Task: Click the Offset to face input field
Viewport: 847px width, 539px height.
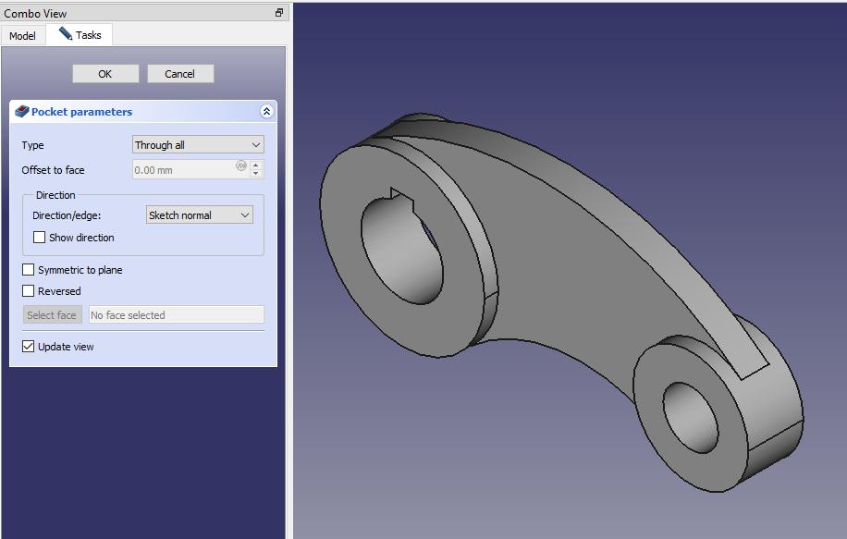Action: tap(183, 170)
